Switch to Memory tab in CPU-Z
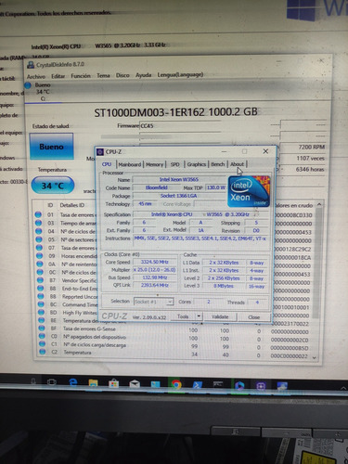 (154, 164)
